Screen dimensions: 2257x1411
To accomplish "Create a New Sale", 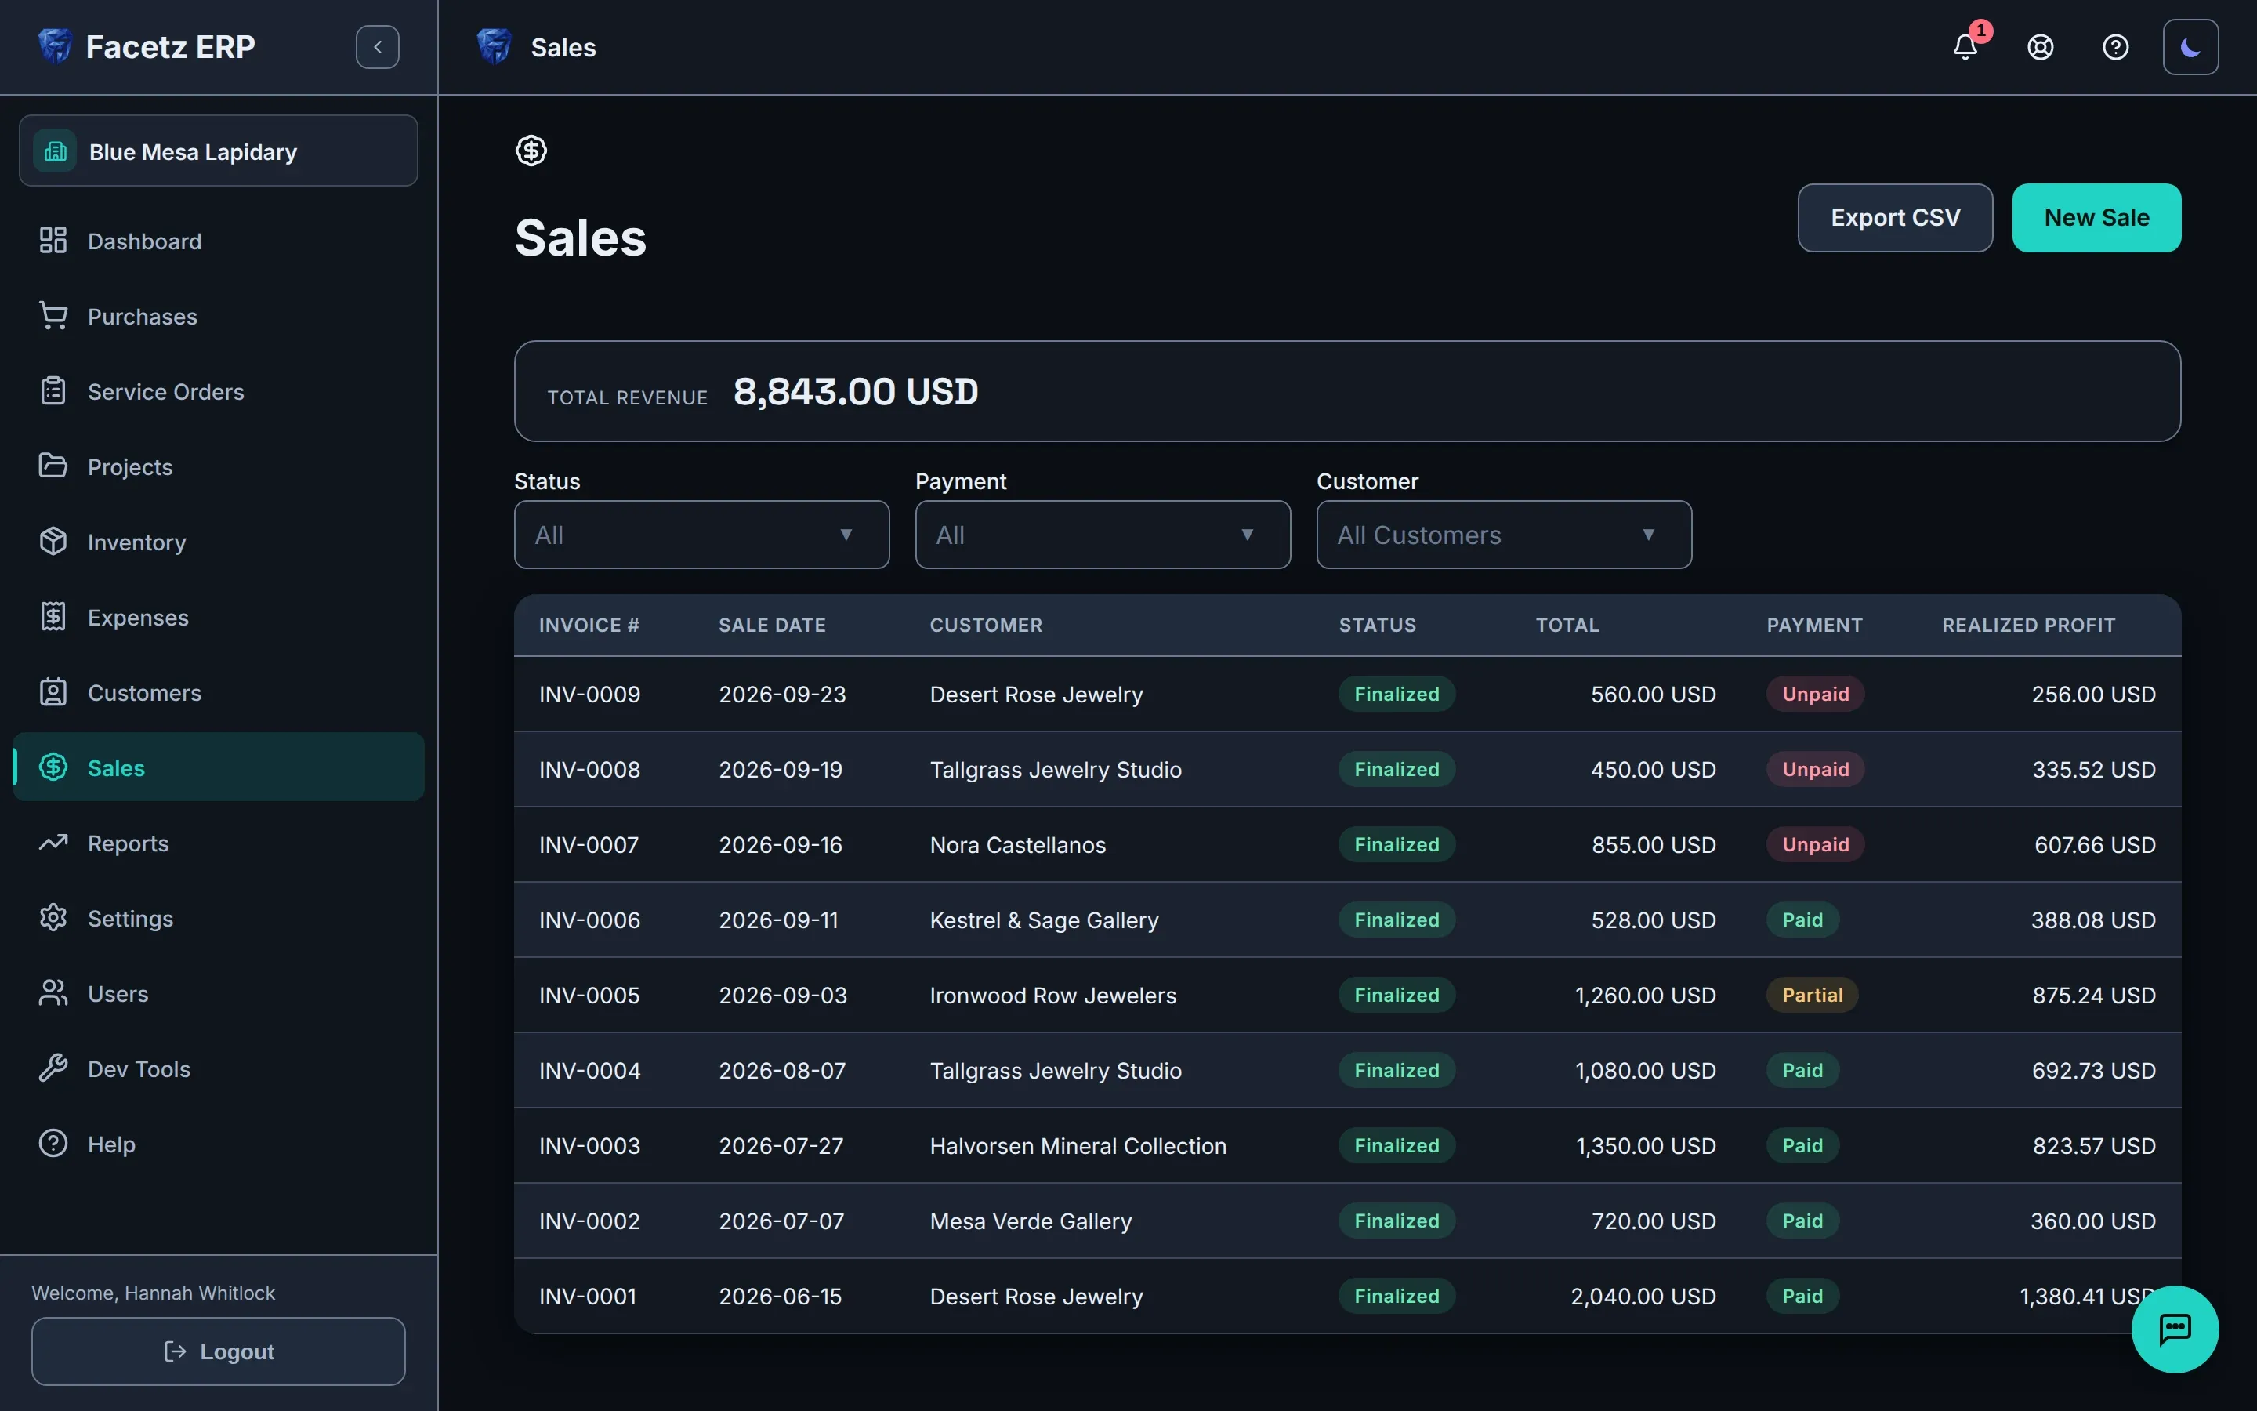I will pyautogui.click(x=2096, y=217).
